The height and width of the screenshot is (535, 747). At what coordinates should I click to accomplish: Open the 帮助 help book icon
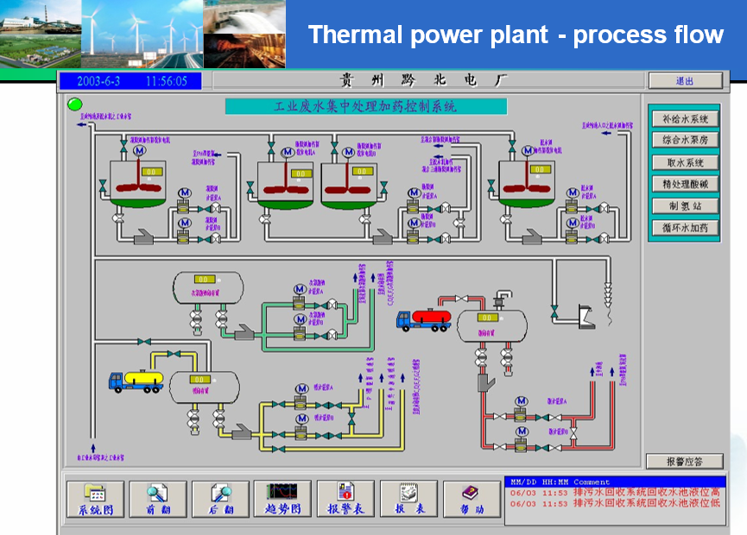(x=472, y=499)
